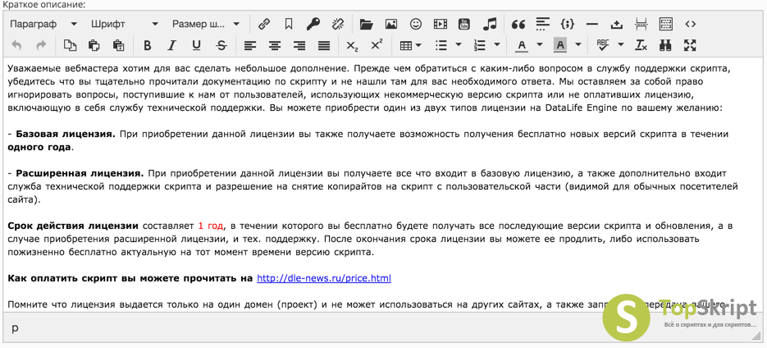Click the lines-with-dots hidden text icon

pos(543,24)
